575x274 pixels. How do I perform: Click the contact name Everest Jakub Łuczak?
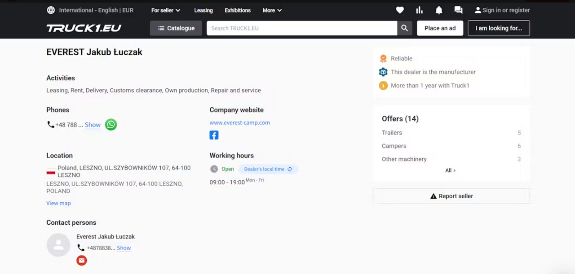coord(106,237)
